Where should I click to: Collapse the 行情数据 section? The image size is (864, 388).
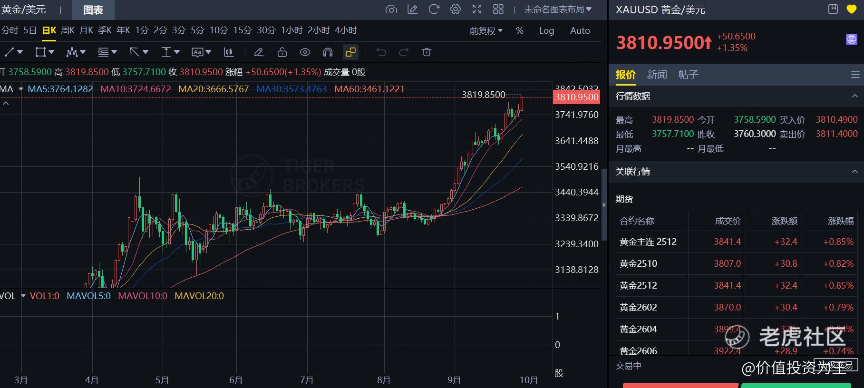(854, 96)
